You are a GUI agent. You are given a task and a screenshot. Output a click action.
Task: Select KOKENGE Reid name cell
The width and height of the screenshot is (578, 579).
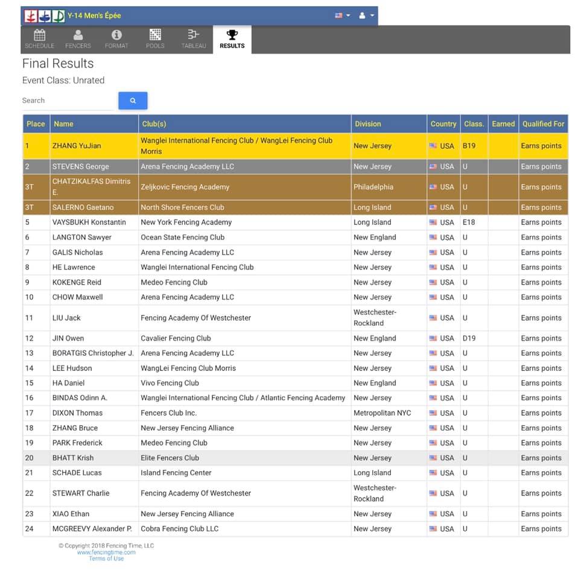94,282
